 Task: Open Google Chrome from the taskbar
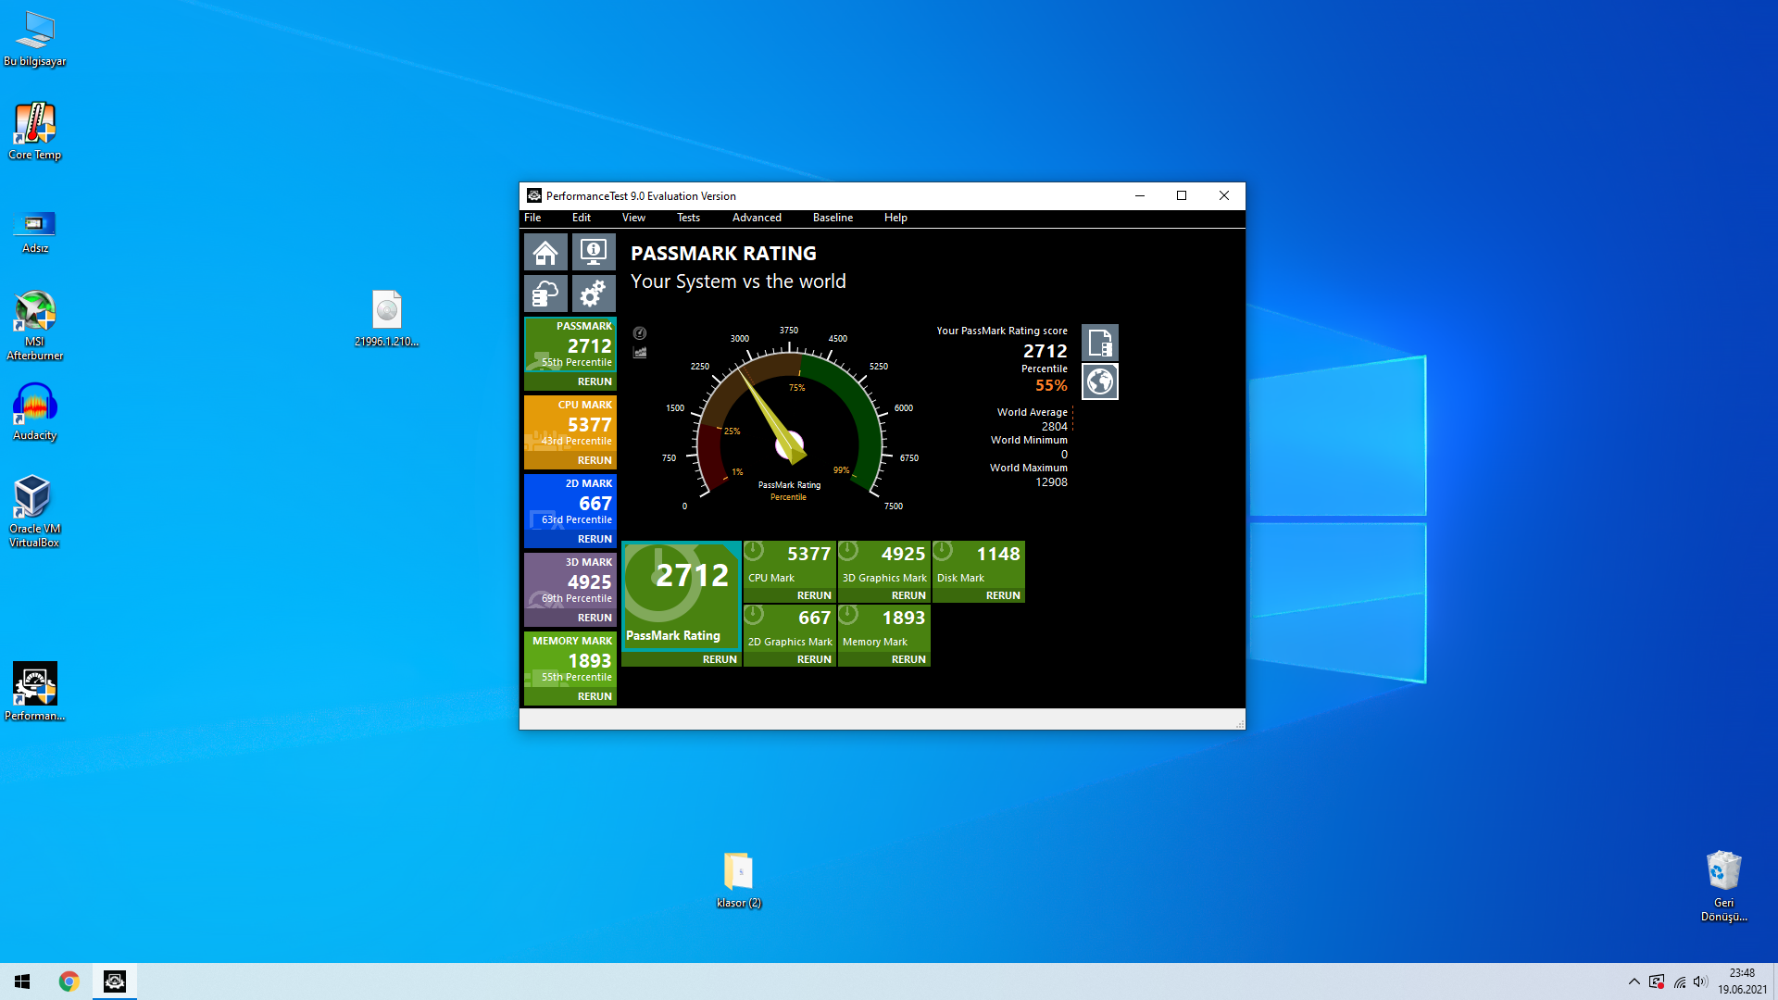pos(69,981)
